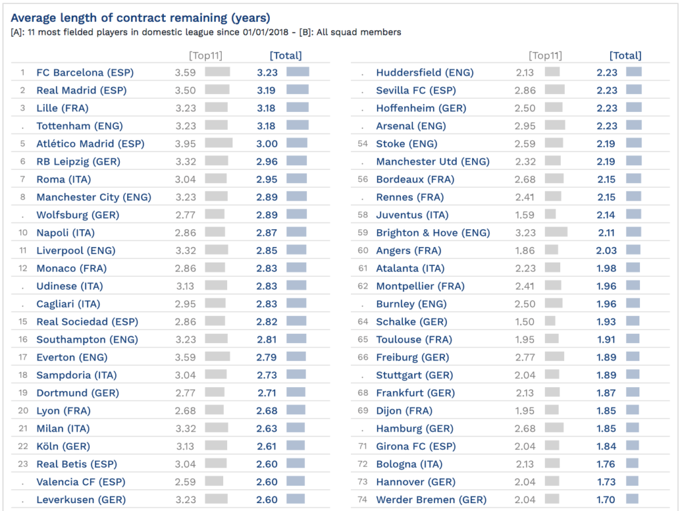
Task: Click Valencia CF (ESP) team name
Action: click(x=81, y=482)
